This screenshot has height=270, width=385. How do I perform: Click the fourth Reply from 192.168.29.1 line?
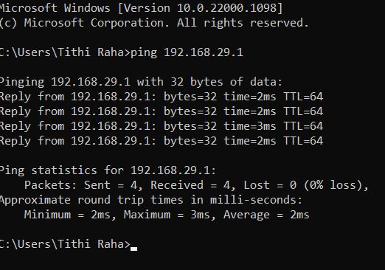161,141
